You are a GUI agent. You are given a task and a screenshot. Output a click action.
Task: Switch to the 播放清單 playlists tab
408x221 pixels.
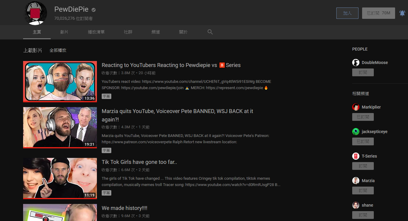[96, 32]
